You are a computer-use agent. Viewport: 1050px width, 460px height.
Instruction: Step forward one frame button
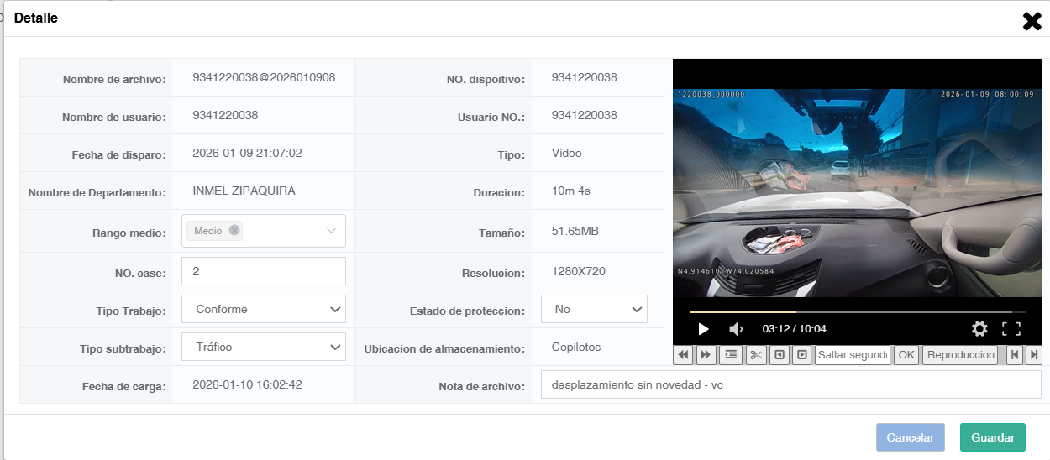[x=802, y=355]
